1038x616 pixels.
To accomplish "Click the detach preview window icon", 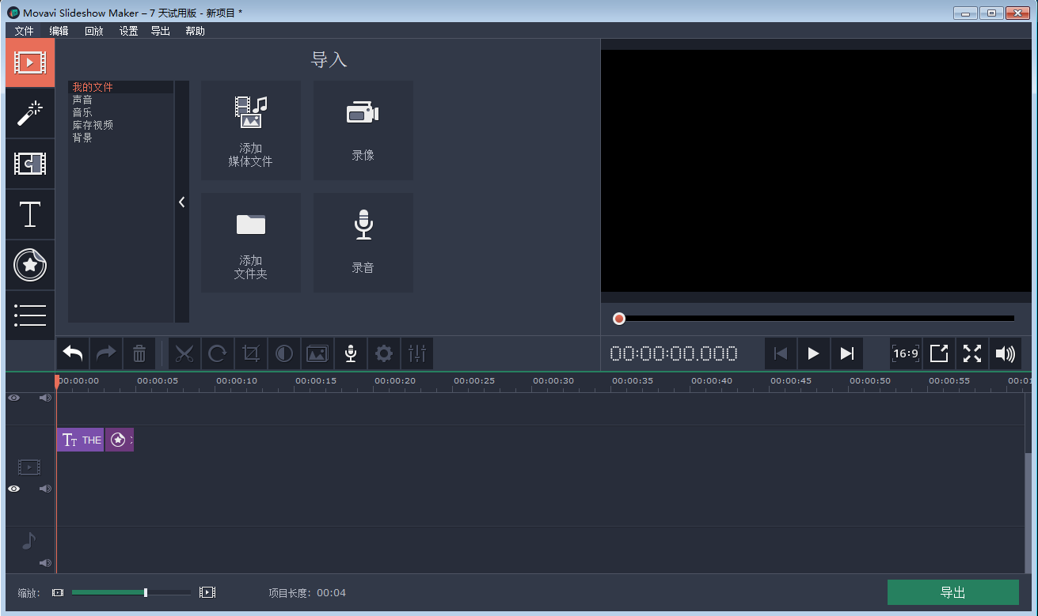I will (939, 353).
